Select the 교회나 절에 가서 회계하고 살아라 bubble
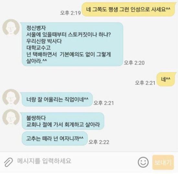 pyautogui.click(x=63, y=121)
